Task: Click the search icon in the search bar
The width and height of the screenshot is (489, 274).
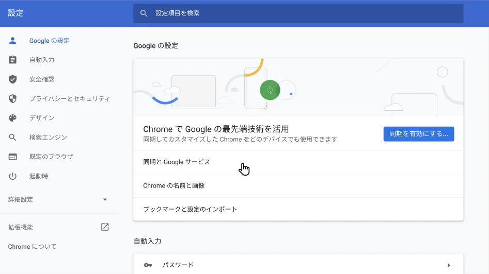Action: pos(144,13)
